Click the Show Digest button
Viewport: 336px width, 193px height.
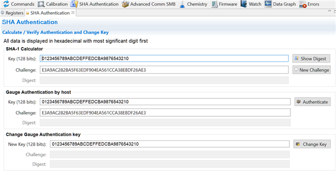[x=311, y=58]
